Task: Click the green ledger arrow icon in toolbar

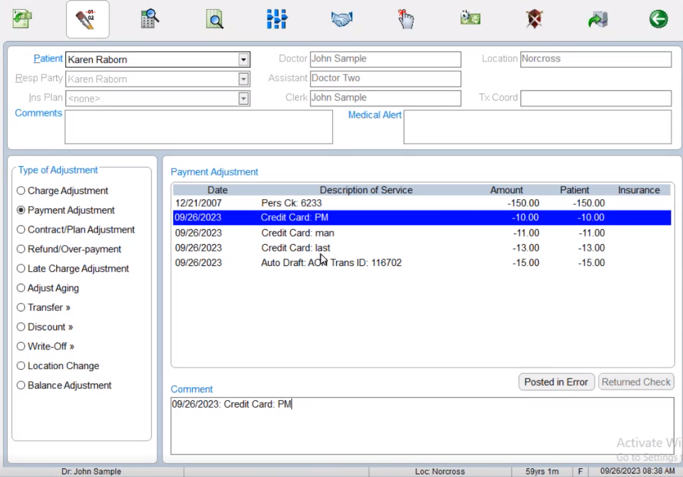Action: pyautogui.click(x=23, y=19)
